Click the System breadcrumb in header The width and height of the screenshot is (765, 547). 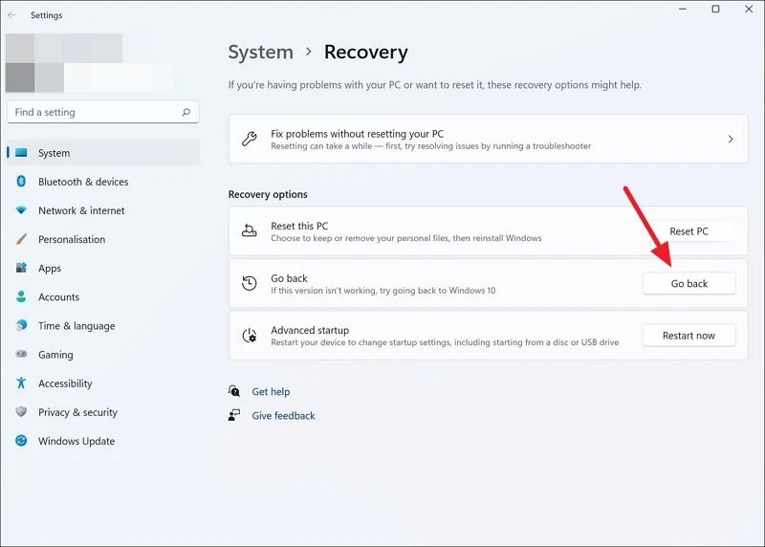click(260, 53)
